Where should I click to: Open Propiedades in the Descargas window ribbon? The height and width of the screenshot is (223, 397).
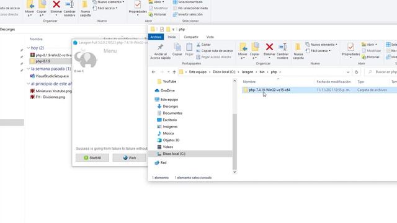click(138, 8)
